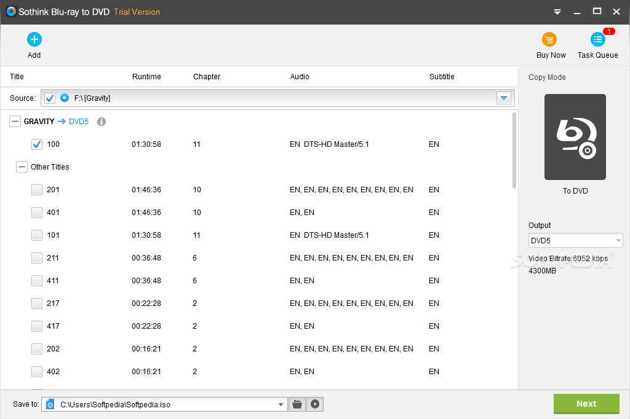Click the 4300MB size text
Image resolution: width=630 pixels, height=419 pixels.
pyautogui.click(x=543, y=271)
